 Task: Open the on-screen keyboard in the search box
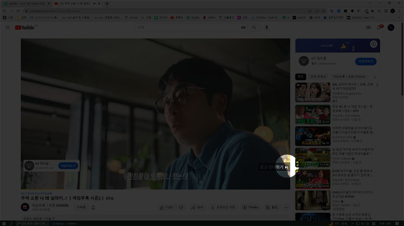[243, 28]
